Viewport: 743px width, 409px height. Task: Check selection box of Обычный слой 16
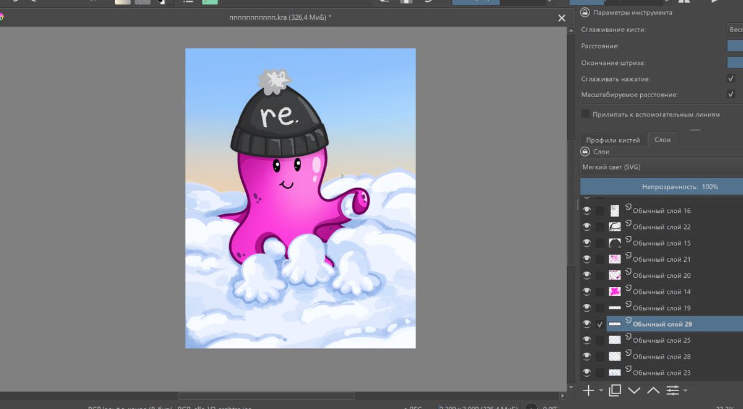(600, 211)
